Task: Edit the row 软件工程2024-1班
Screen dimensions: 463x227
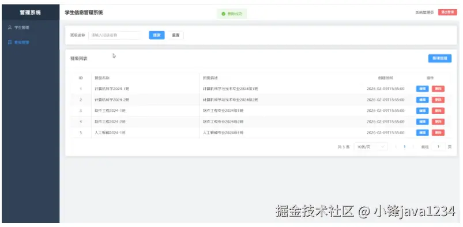Action: pos(422,111)
